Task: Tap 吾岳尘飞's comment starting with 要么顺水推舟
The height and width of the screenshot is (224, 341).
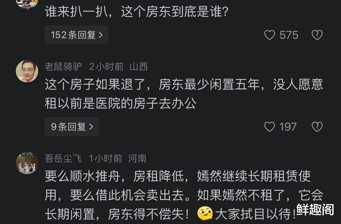Action: point(183,195)
